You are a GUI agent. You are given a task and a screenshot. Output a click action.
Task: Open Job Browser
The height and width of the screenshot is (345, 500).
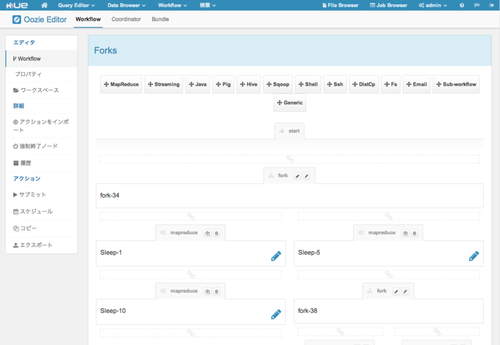(x=388, y=5)
